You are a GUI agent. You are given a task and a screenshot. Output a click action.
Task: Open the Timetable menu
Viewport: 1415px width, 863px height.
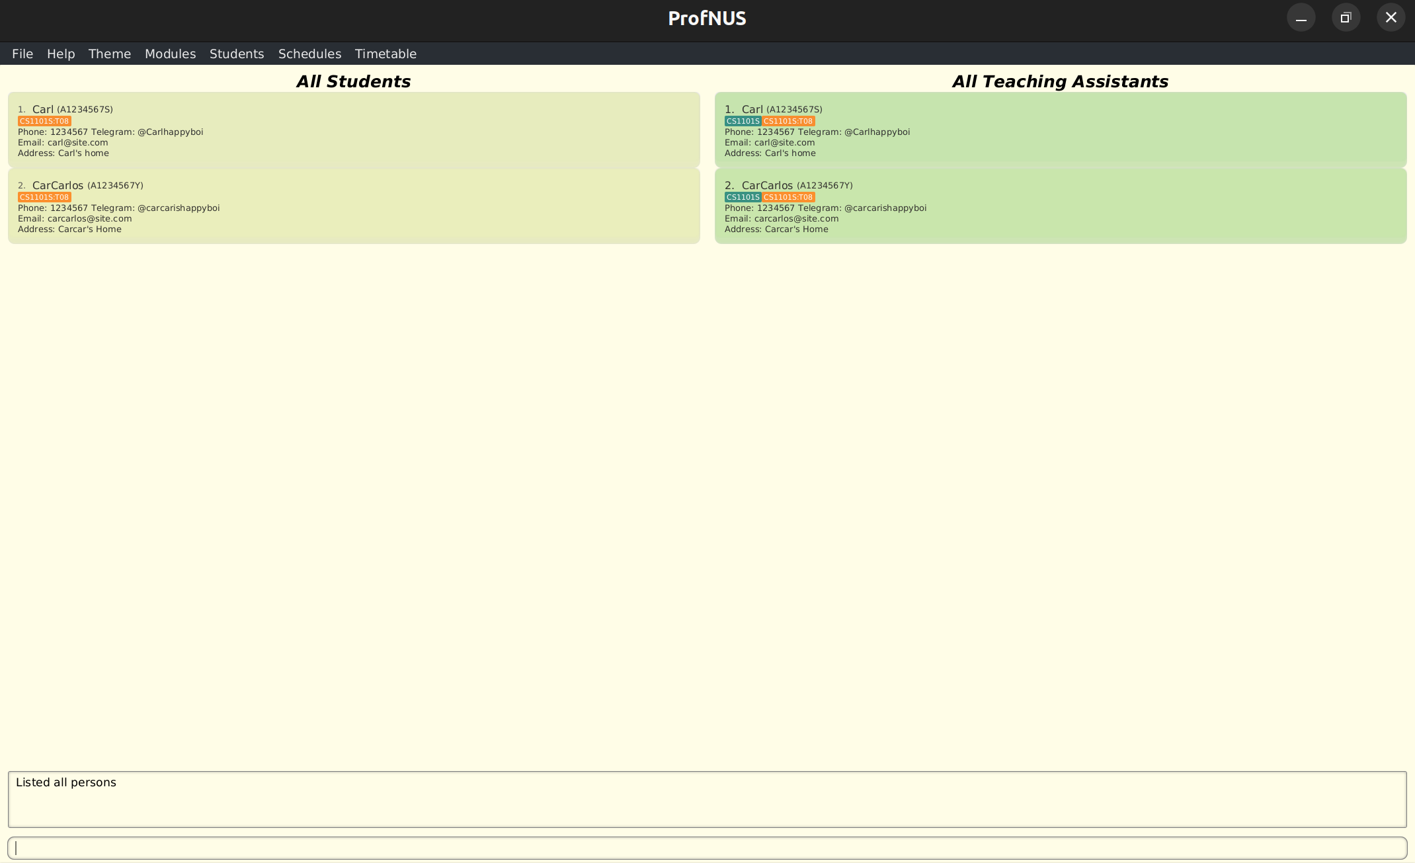(x=385, y=54)
